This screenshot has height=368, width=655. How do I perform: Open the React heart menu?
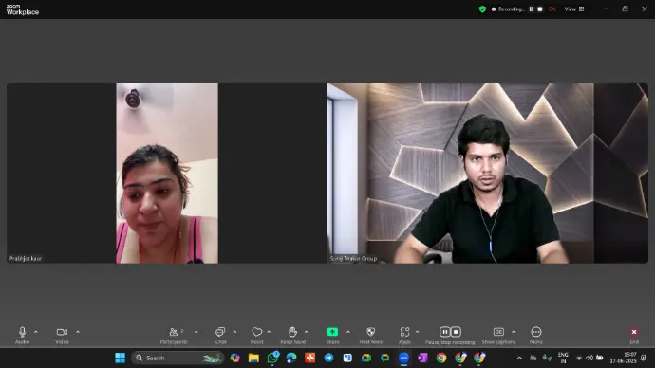(257, 336)
